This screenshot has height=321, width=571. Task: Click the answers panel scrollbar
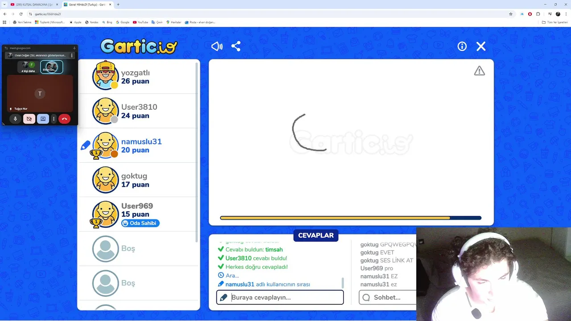[343, 283]
